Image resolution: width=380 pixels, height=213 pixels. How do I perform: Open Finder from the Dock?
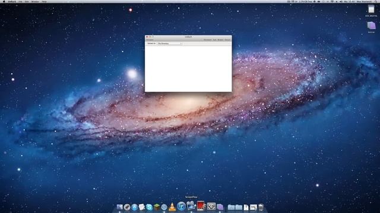119,207
